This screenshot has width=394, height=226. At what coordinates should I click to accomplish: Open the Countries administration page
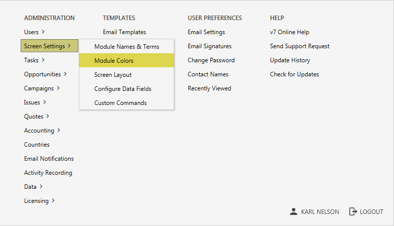[x=37, y=145]
